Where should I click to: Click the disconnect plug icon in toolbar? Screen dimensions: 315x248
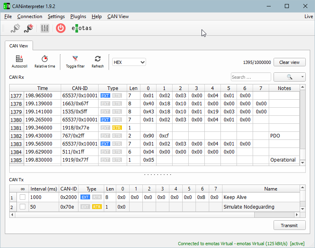(x=28, y=28)
